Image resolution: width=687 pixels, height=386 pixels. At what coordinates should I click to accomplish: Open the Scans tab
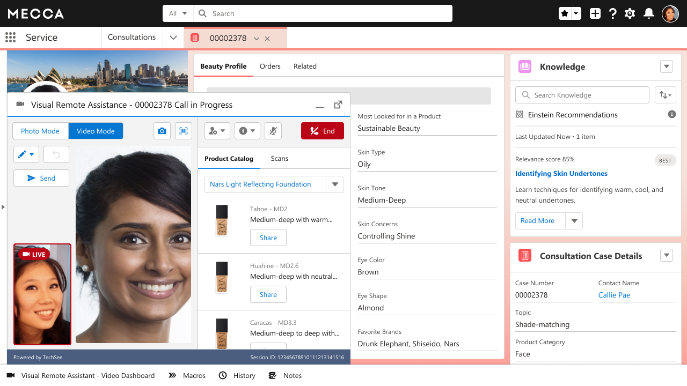pyautogui.click(x=280, y=159)
